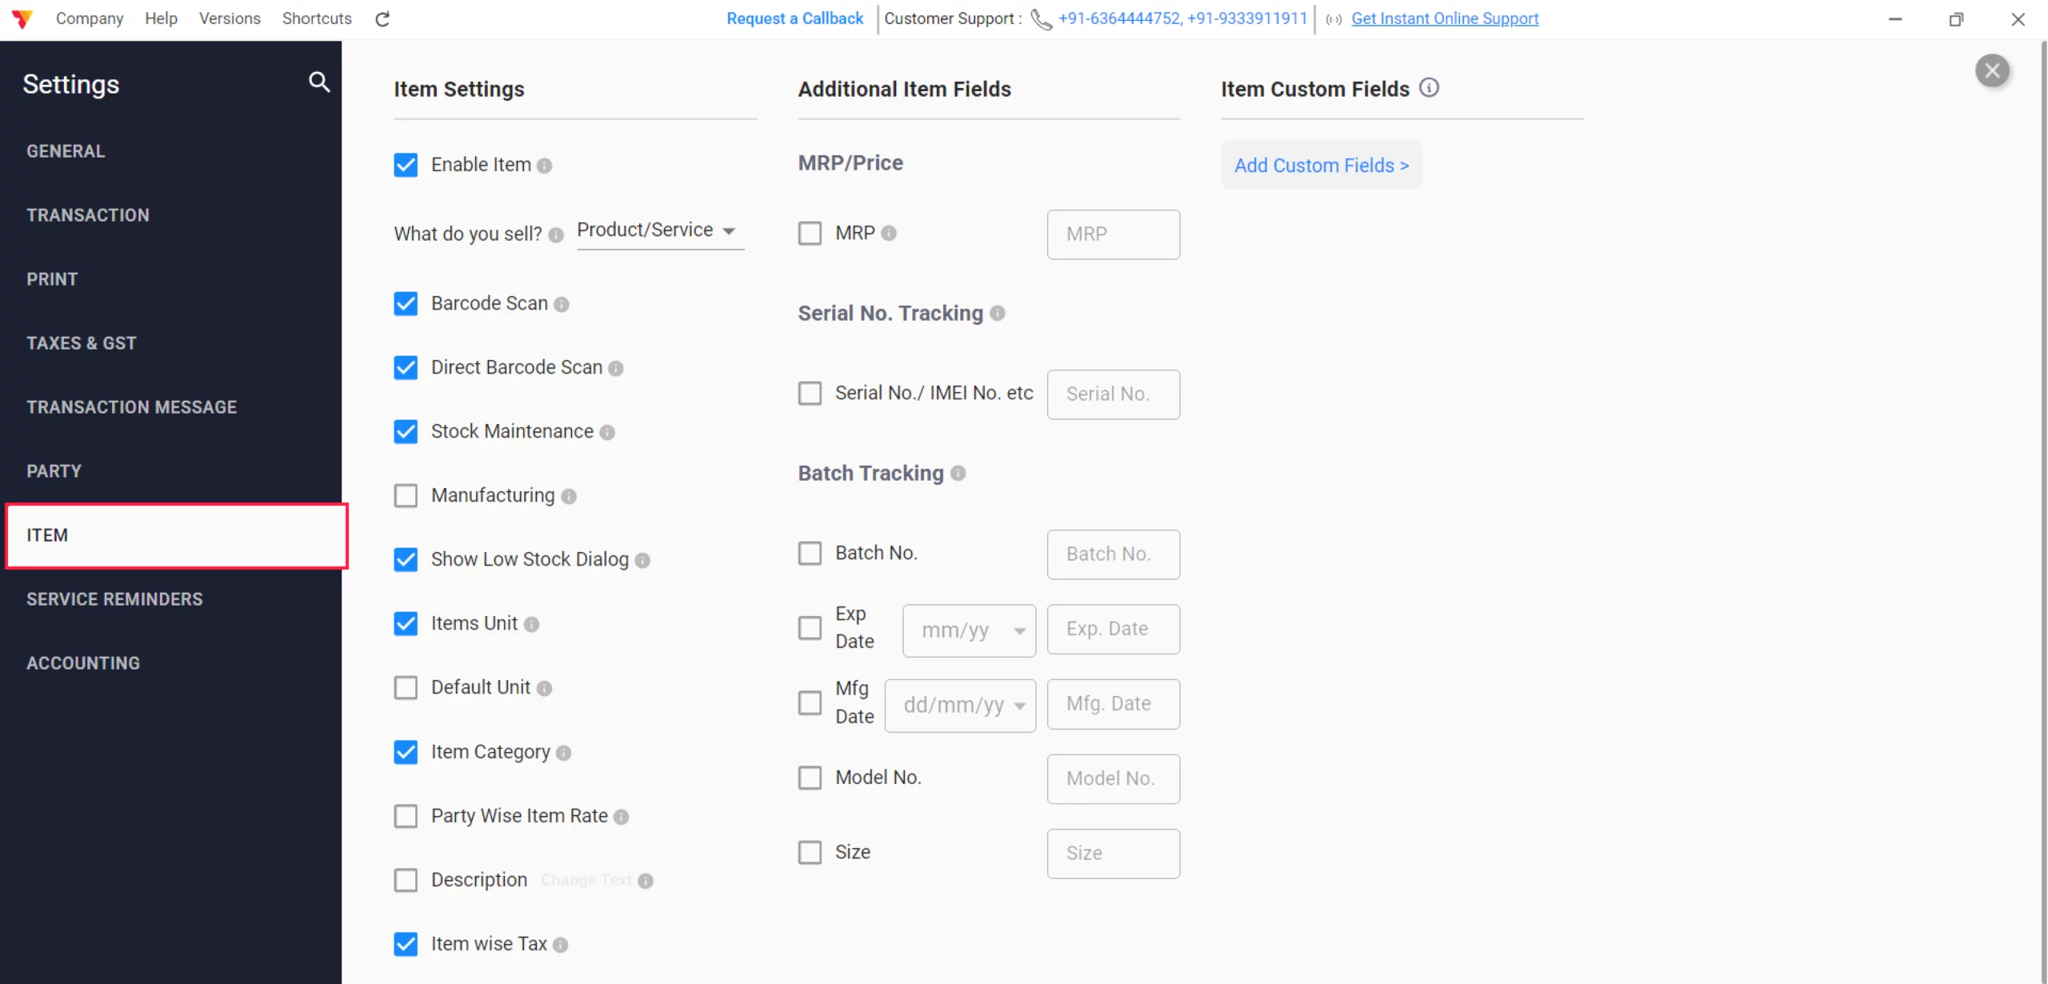This screenshot has width=2048, height=984.
Task: Open the dd/mm/yy dropdown for Mfg Date
Action: tap(960, 705)
